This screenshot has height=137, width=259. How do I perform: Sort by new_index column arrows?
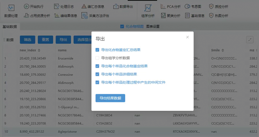39,50
